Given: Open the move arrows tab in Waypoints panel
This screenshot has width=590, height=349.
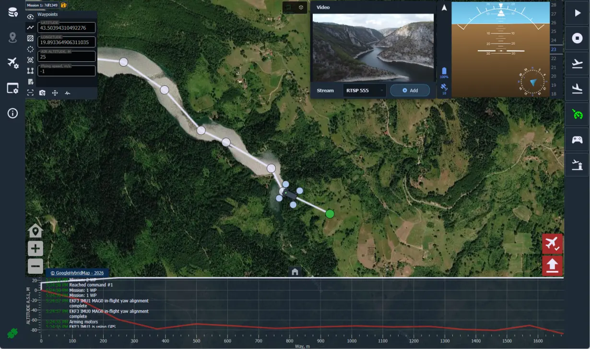Looking at the screenshot, I should coord(55,93).
